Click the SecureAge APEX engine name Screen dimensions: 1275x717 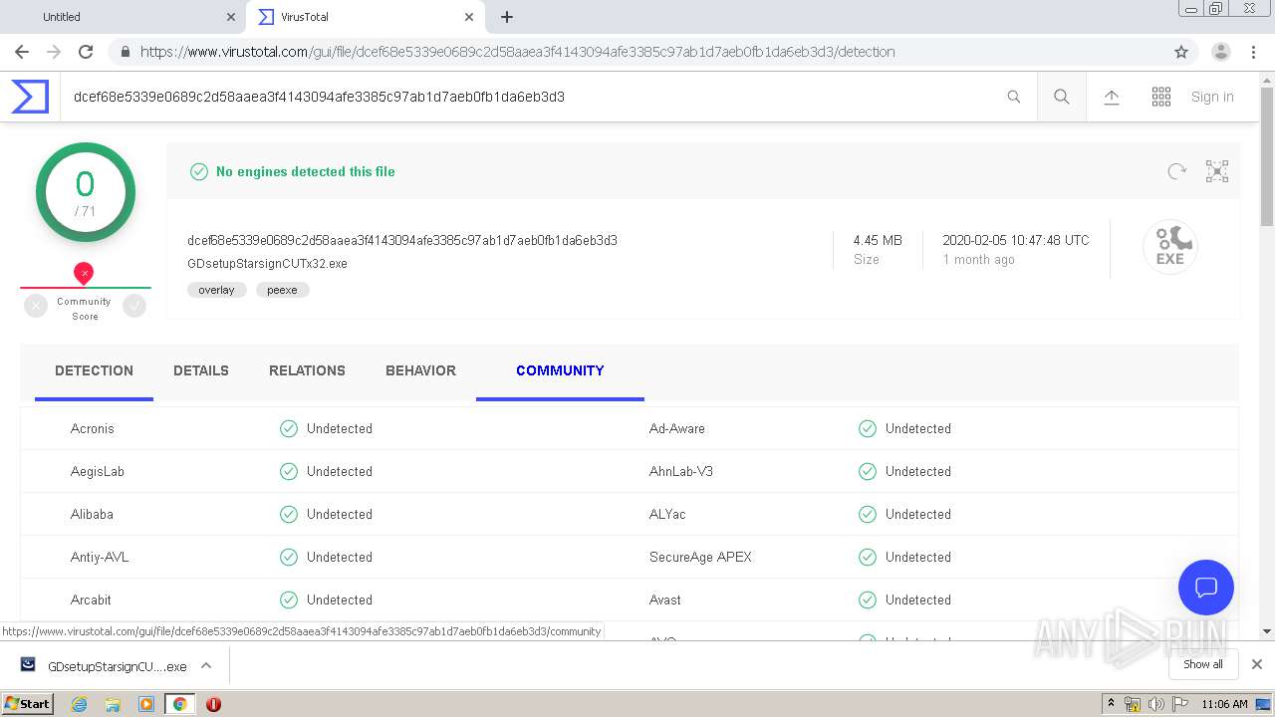pyautogui.click(x=700, y=557)
